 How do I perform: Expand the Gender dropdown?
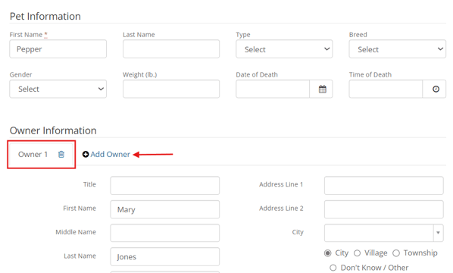click(58, 89)
